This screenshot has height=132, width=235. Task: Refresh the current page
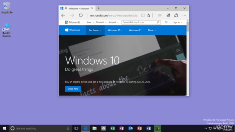(x=81, y=15)
